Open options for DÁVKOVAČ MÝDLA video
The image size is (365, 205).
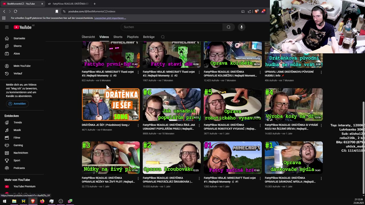click(x=321, y=179)
